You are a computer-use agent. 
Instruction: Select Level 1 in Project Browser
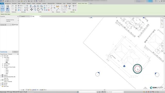7,61
